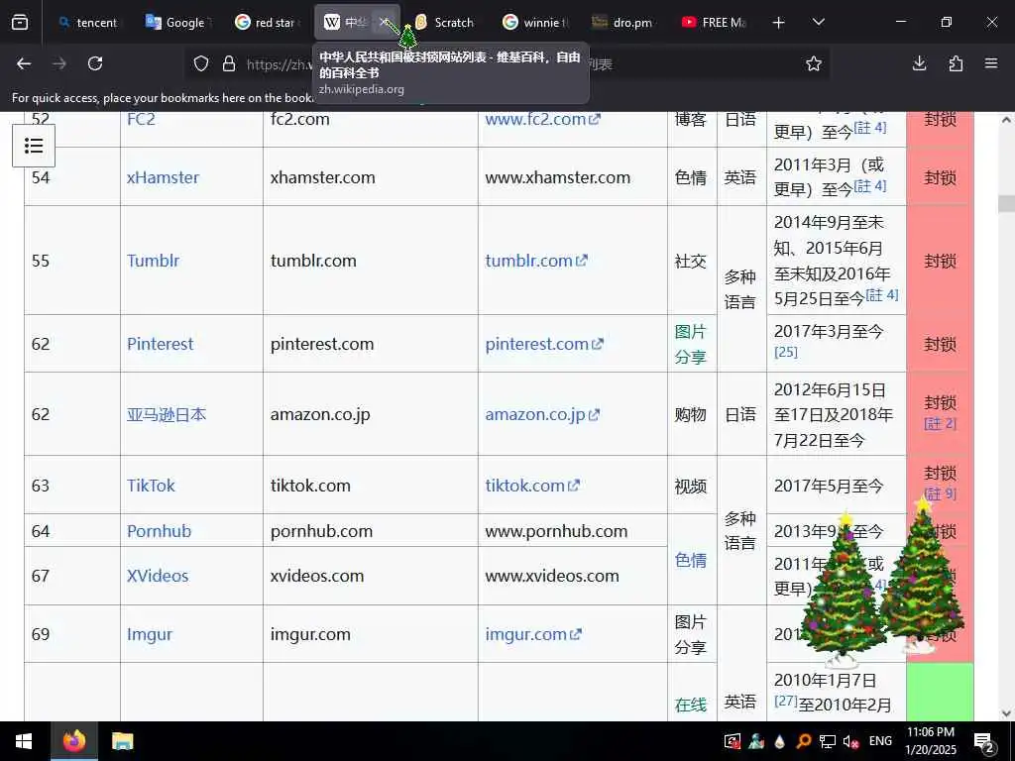Select cell text xhamster.com
Viewport: 1015px width, 761px height.
(322, 177)
